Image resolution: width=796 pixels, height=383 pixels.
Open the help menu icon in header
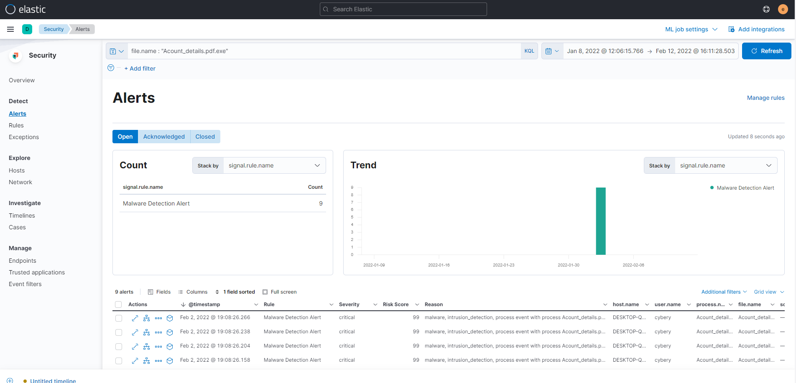pos(766,9)
